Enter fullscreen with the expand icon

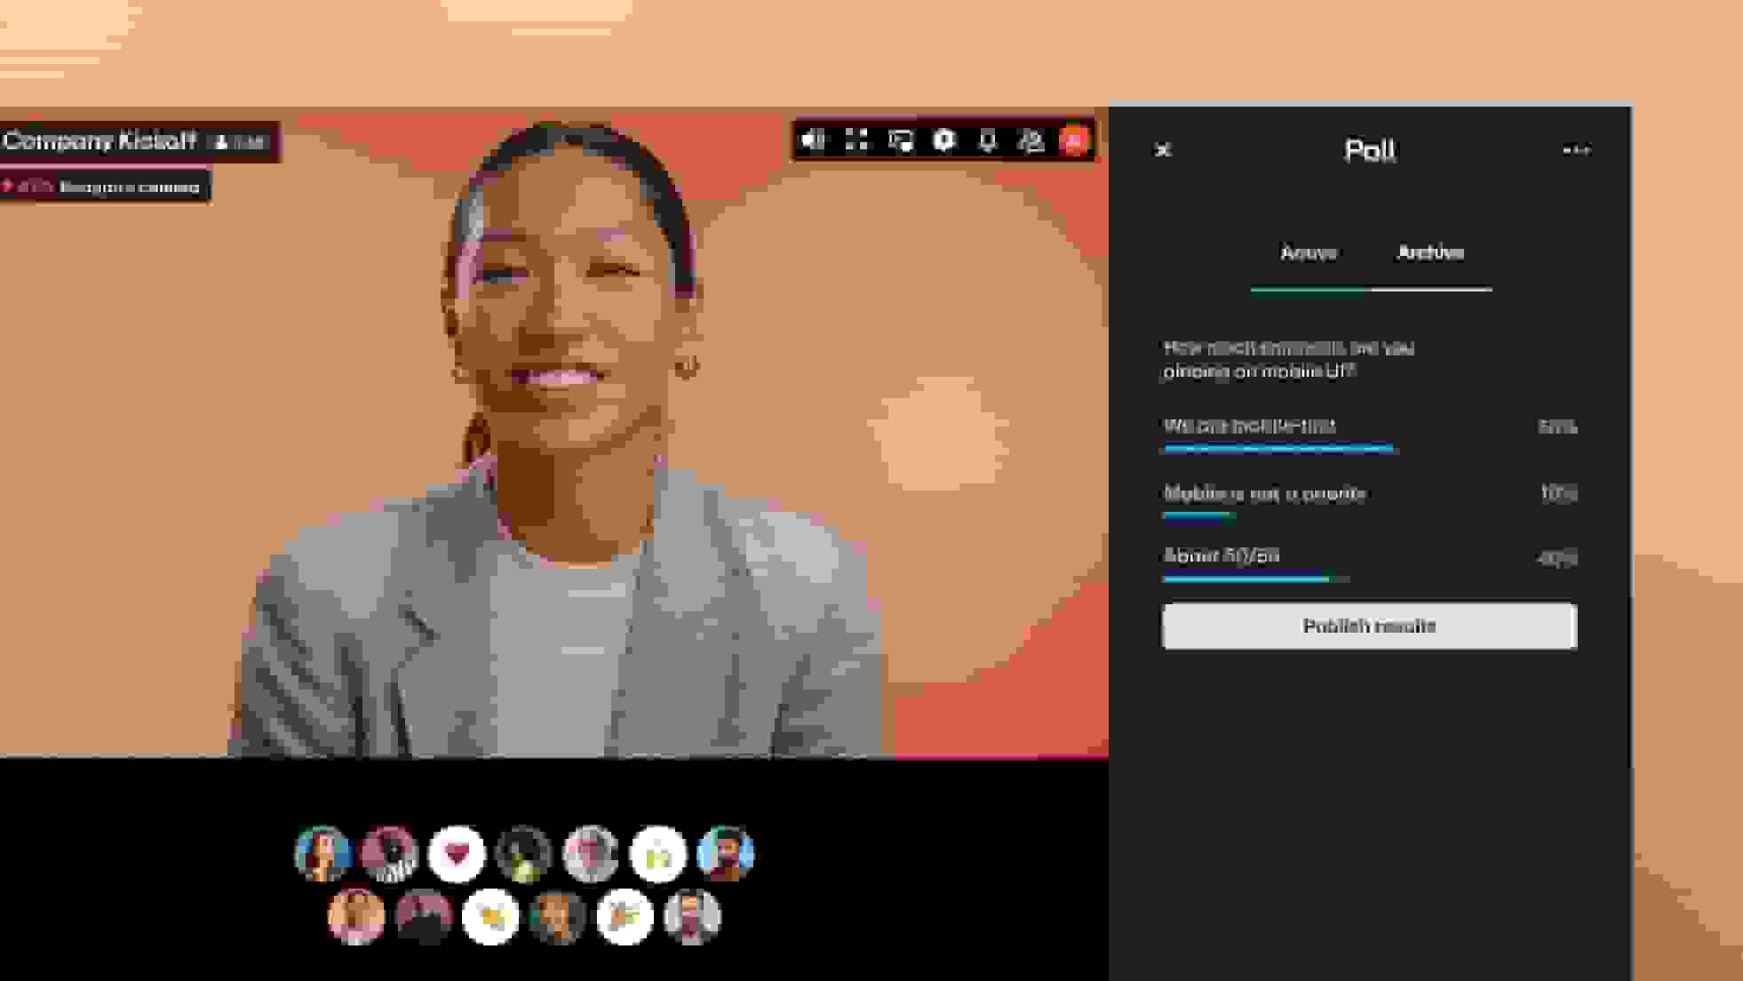click(856, 140)
